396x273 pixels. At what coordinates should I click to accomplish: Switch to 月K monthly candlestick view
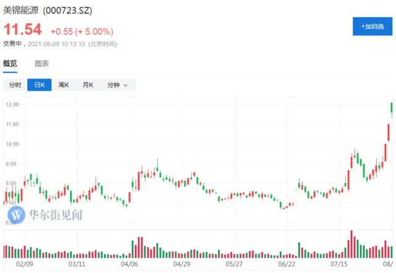(87, 85)
